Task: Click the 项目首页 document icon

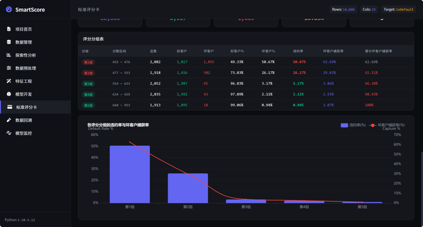Action: [x=9, y=29]
